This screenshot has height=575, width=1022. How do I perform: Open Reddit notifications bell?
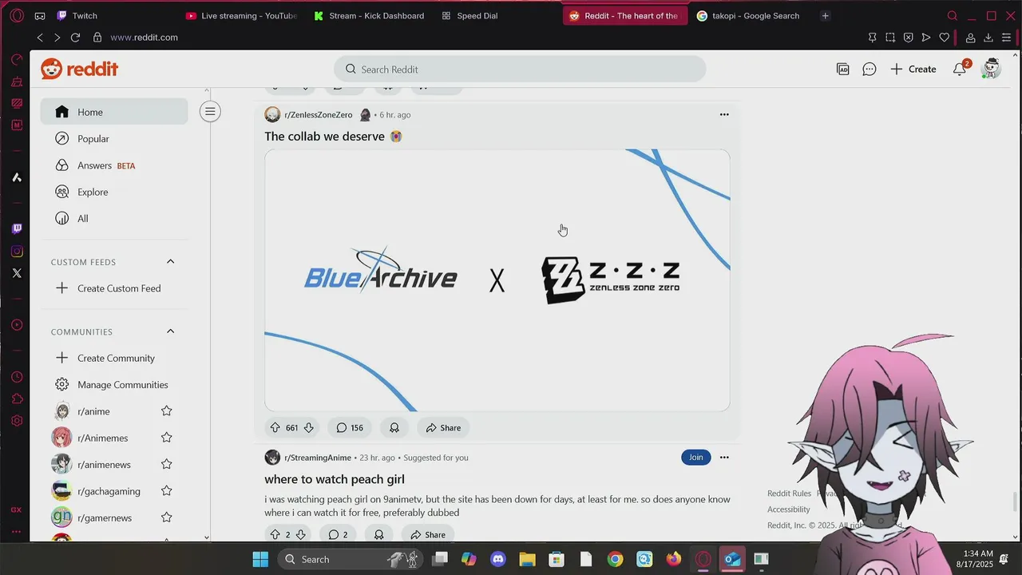[960, 69]
